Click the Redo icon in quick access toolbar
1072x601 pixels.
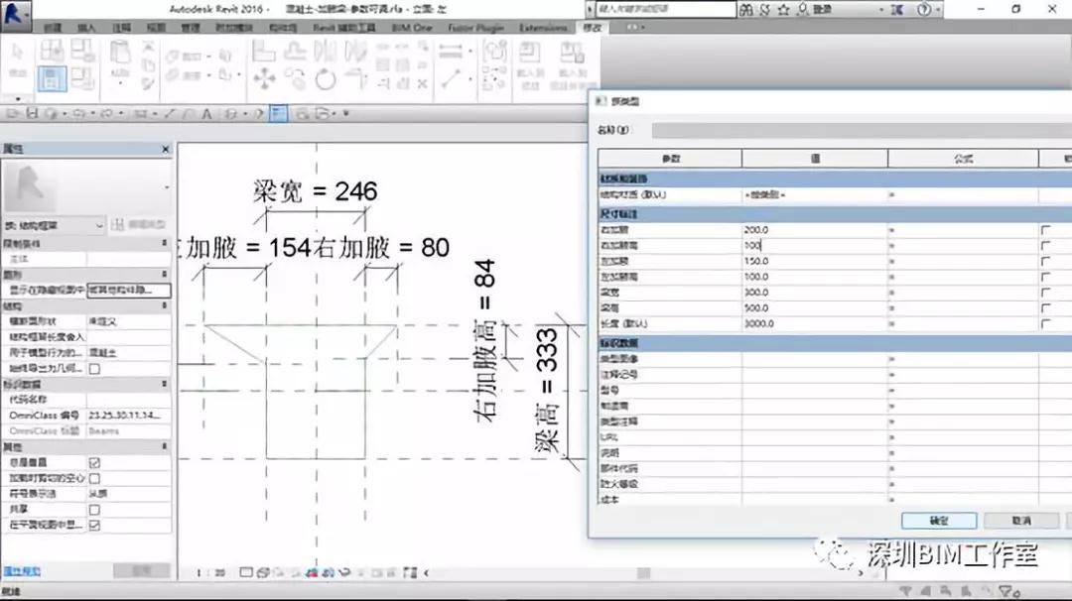[x=106, y=113]
